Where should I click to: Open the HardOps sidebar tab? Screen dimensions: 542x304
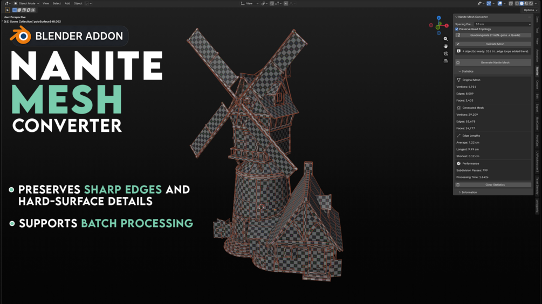tap(537, 140)
